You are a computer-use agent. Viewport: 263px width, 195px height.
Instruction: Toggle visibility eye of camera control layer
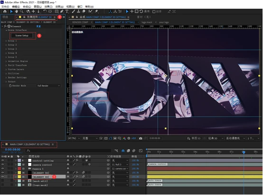(2, 165)
